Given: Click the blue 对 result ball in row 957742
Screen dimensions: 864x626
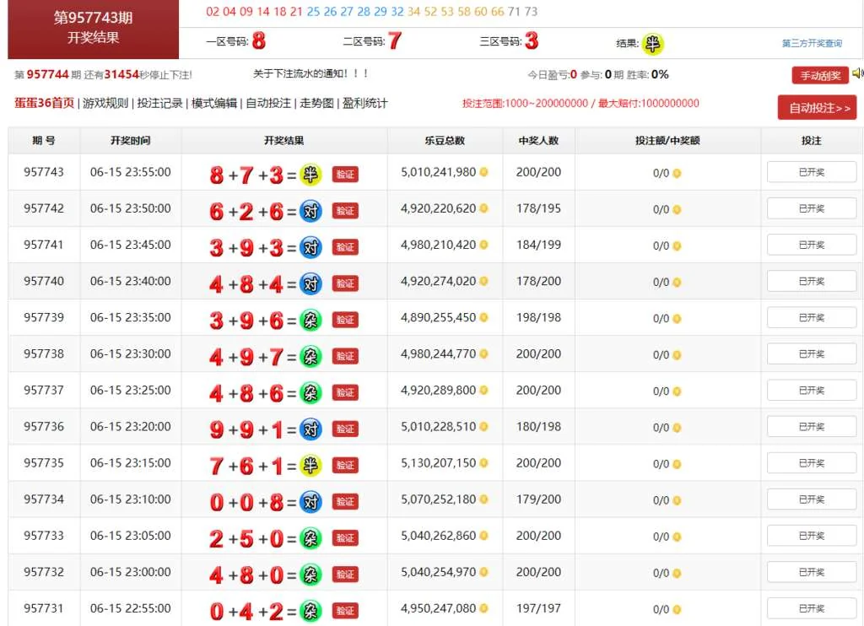Looking at the screenshot, I should [x=311, y=210].
